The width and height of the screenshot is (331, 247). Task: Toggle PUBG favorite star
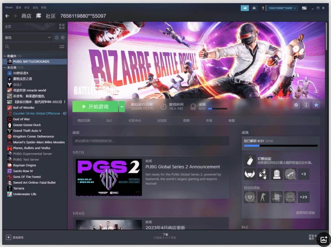pyautogui.click(x=316, y=105)
